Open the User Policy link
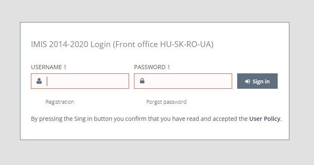 point(265,119)
